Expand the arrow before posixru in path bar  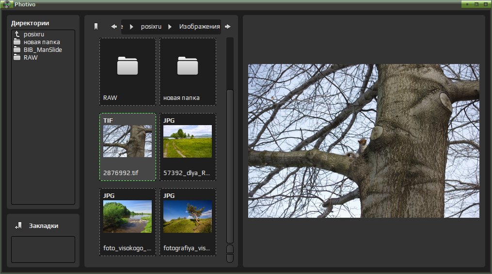pyautogui.click(x=131, y=27)
